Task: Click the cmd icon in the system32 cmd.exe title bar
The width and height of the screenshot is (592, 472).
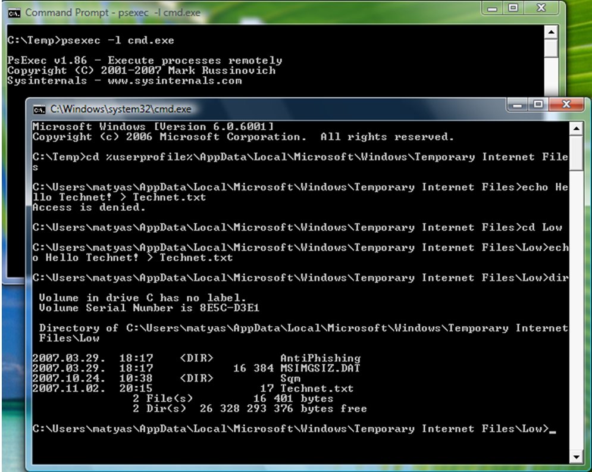Action: point(39,110)
